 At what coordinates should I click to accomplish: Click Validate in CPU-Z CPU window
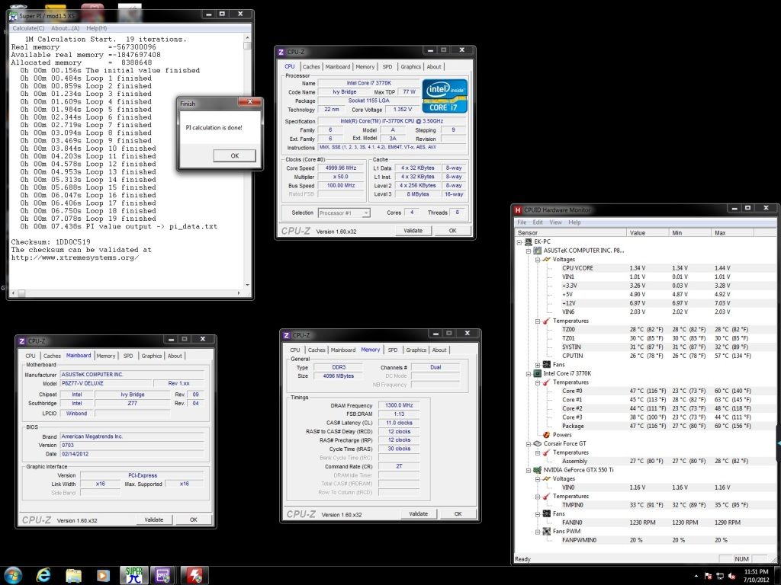pyautogui.click(x=413, y=231)
